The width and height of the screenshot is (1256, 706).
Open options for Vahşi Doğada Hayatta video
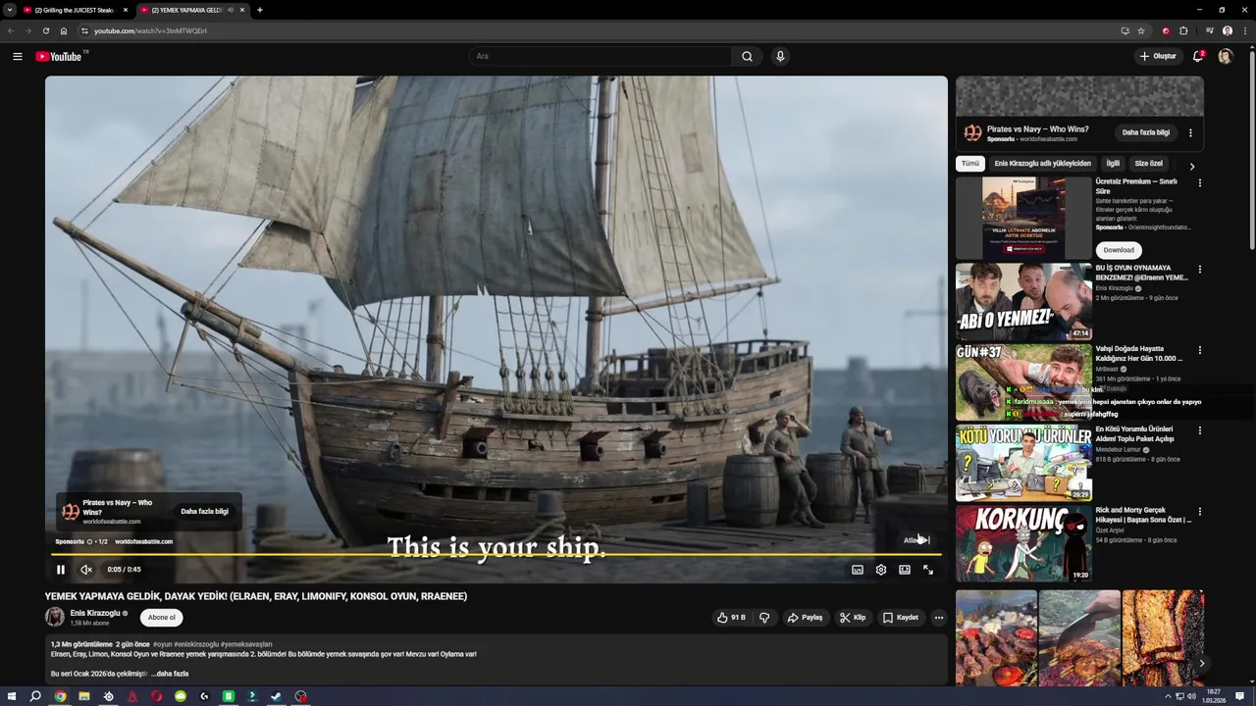point(1199,350)
